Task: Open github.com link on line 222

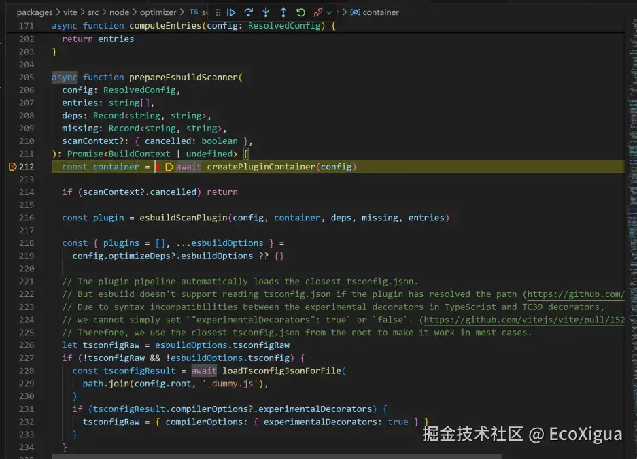Action: pos(576,294)
